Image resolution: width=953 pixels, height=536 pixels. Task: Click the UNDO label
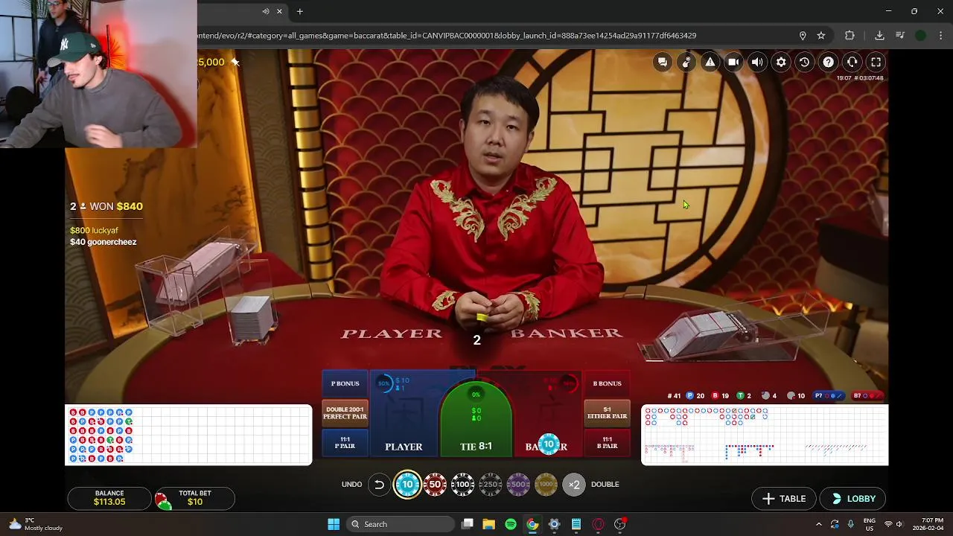351,485
